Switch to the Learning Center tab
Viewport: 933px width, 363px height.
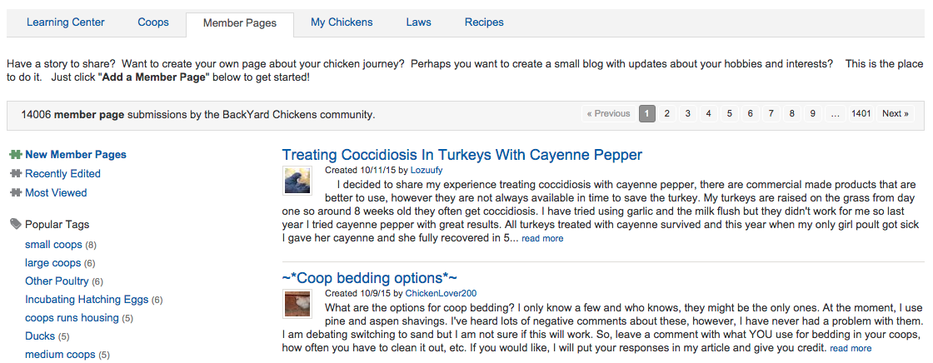pyautogui.click(x=66, y=22)
